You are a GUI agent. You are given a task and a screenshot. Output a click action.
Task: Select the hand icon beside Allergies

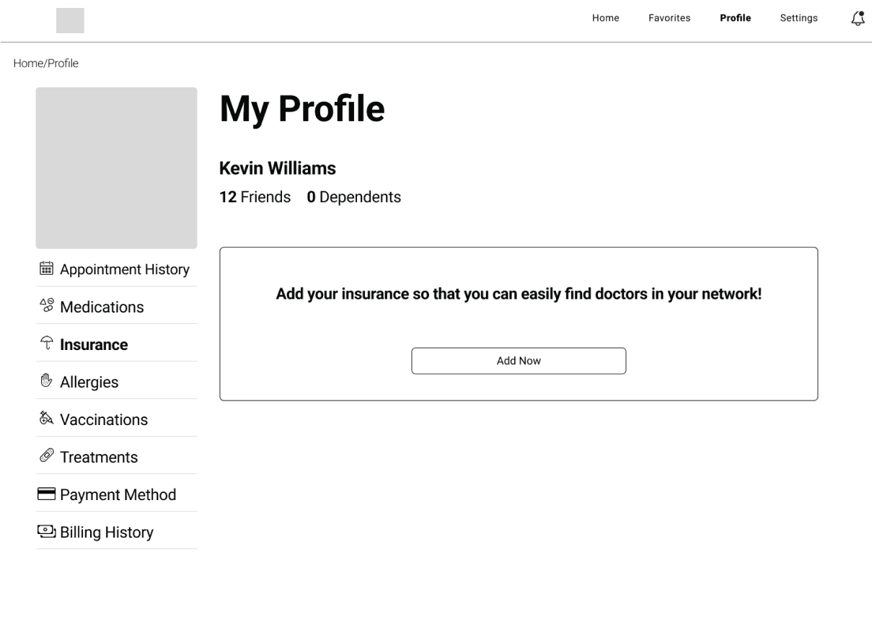point(46,382)
